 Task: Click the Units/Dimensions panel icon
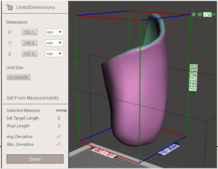[x=9, y=7]
